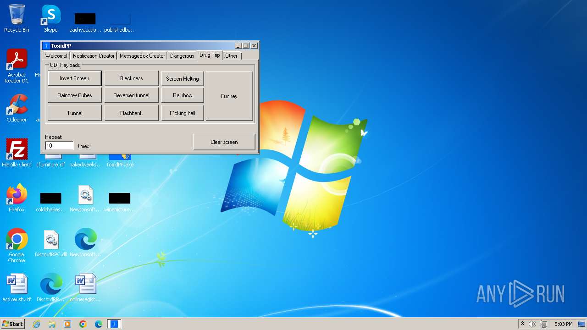
Task: Select the cfurniture.rtf desktop file
Action: click(x=51, y=160)
